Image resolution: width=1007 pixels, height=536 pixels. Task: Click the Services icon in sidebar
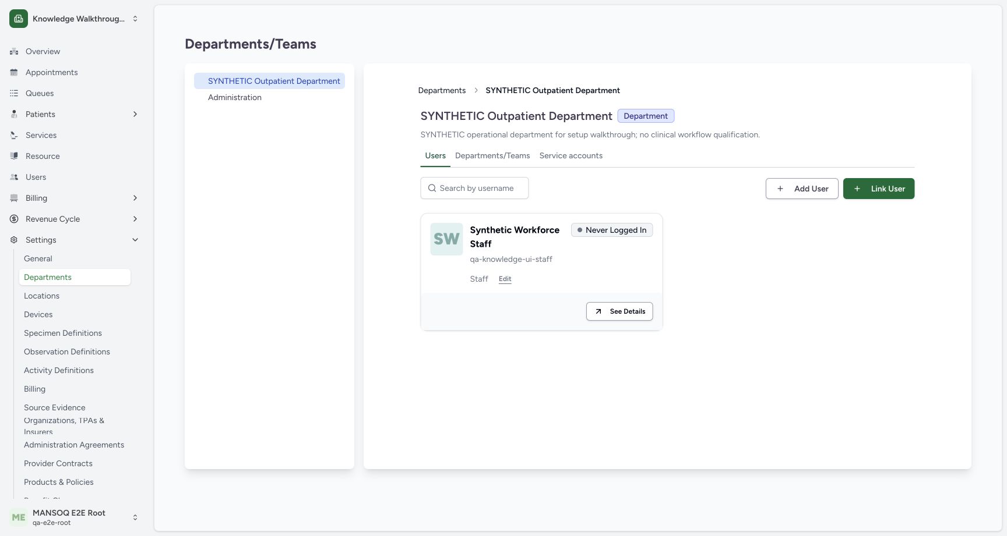pyautogui.click(x=14, y=135)
